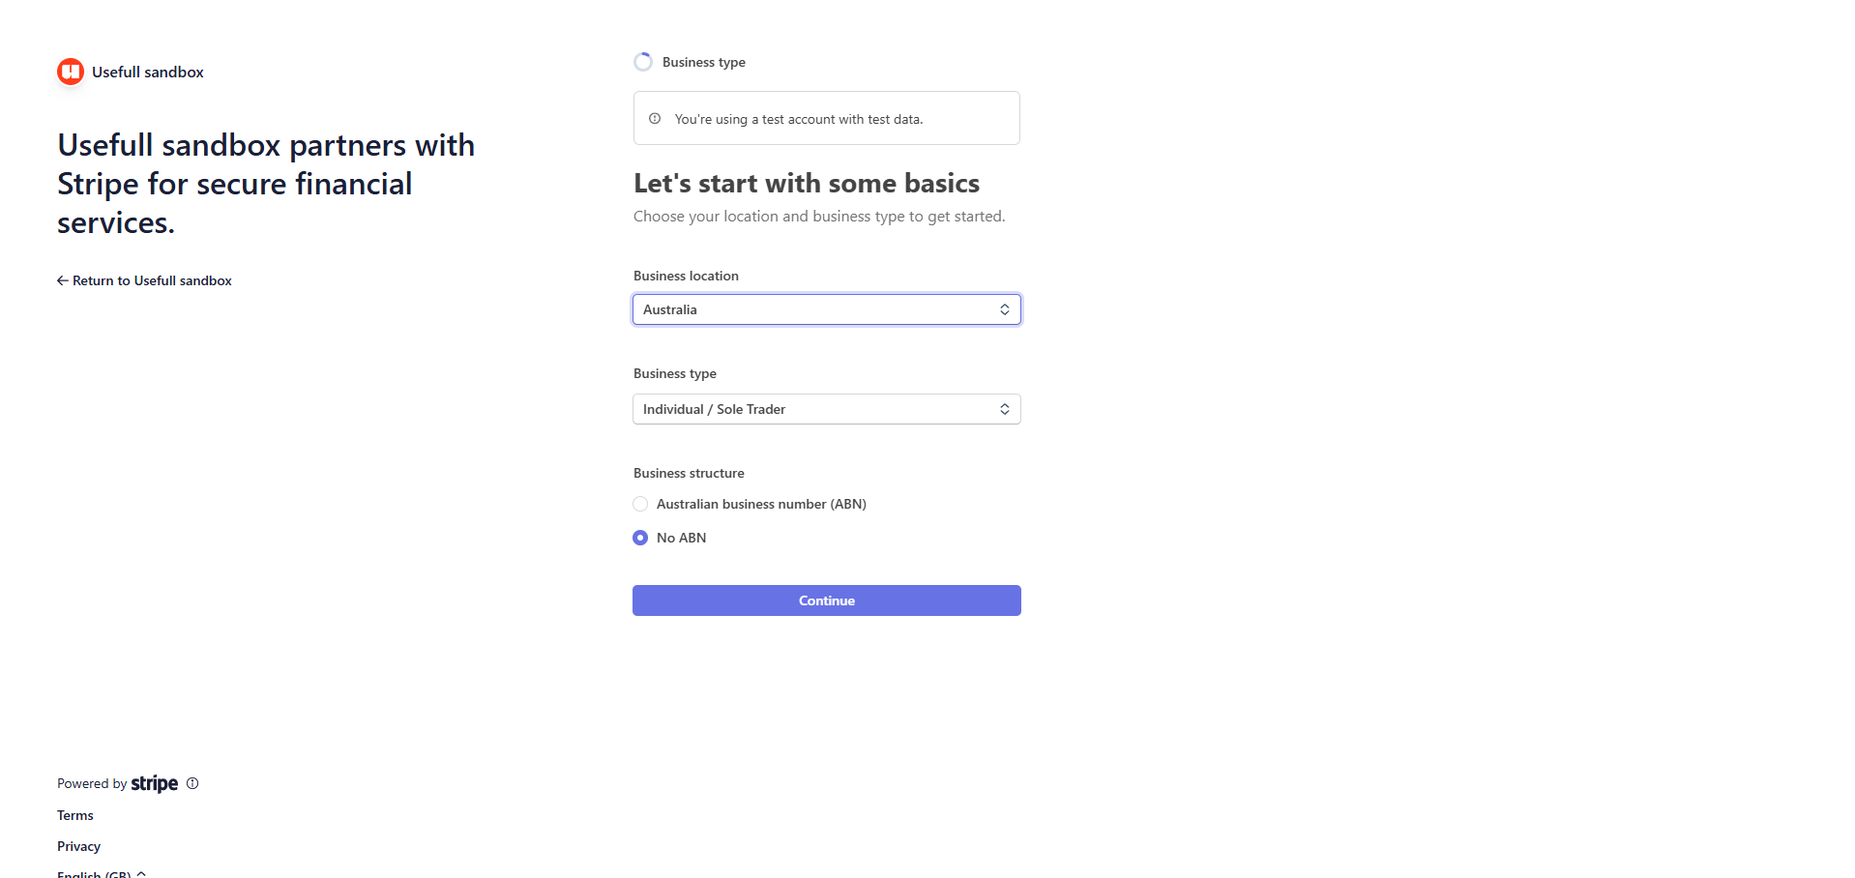This screenshot has width=1855, height=878.
Task: Click the stepper chevrons on Business location field
Action: [x=1004, y=309]
